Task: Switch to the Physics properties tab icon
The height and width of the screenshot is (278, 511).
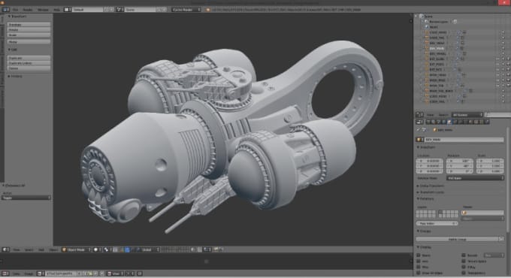Action: point(487,122)
